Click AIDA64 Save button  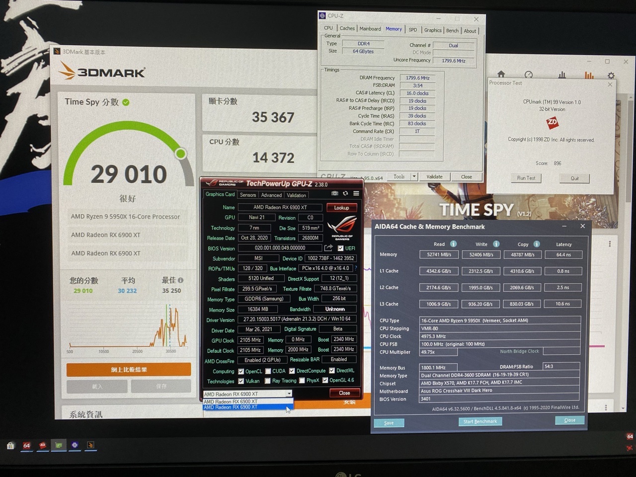(x=389, y=423)
